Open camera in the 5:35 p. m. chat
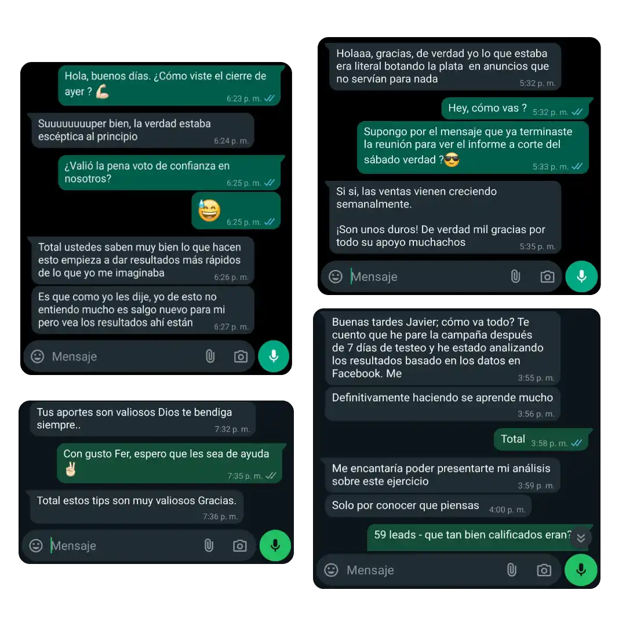The height and width of the screenshot is (626, 626). click(547, 276)
